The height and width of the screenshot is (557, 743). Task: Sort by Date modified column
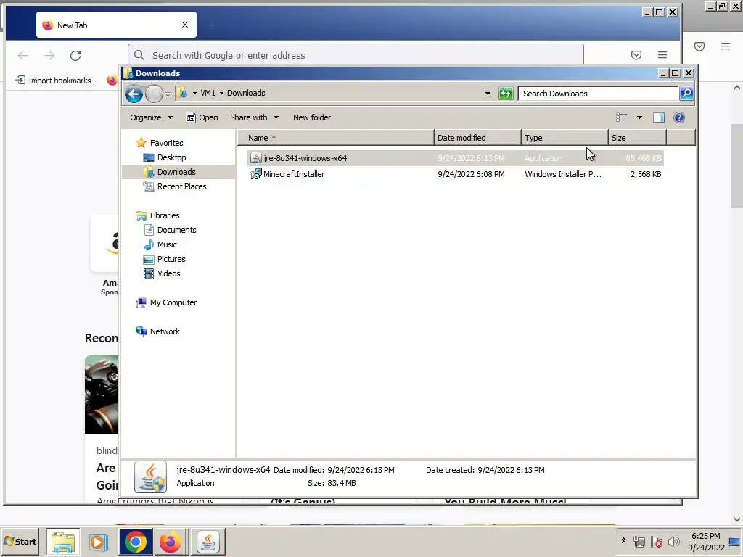[477, 138]
